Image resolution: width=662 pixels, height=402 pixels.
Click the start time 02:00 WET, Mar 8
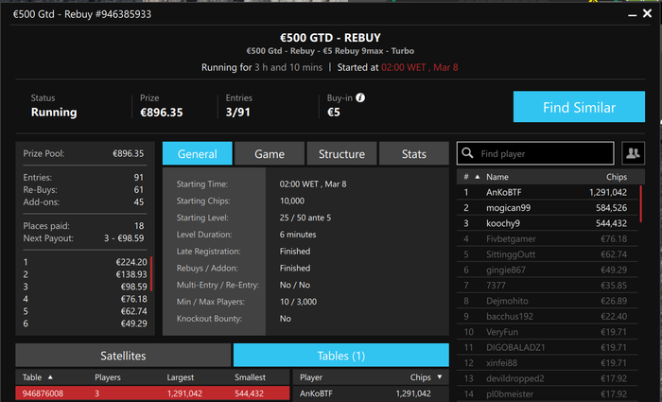coord(420,67)
